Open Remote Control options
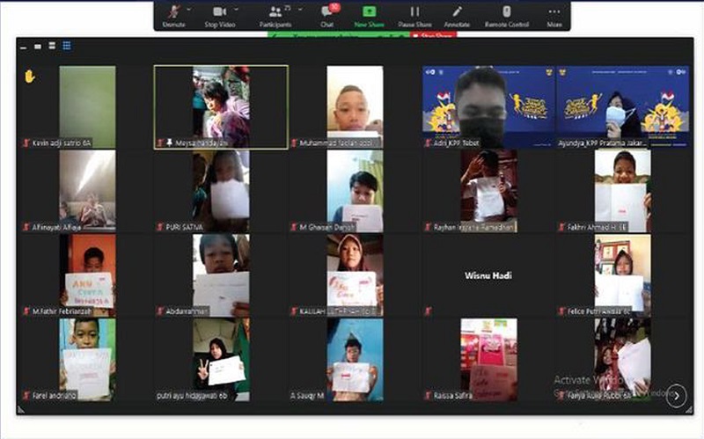This screenshot has height=439, width=704. click(506, 11)
